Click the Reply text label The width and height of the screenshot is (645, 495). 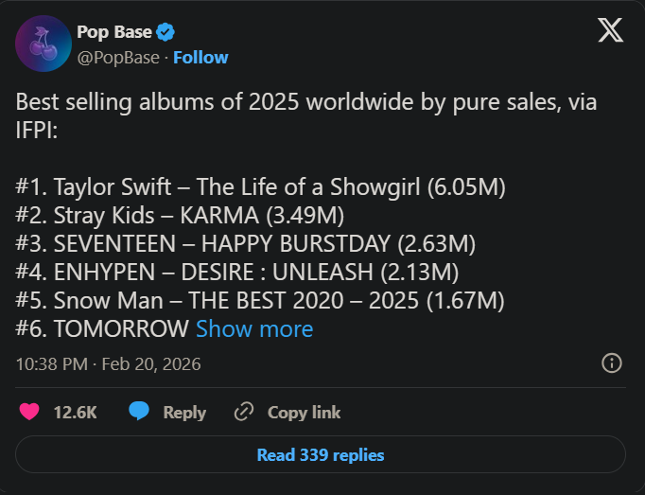tap(184, 412)
